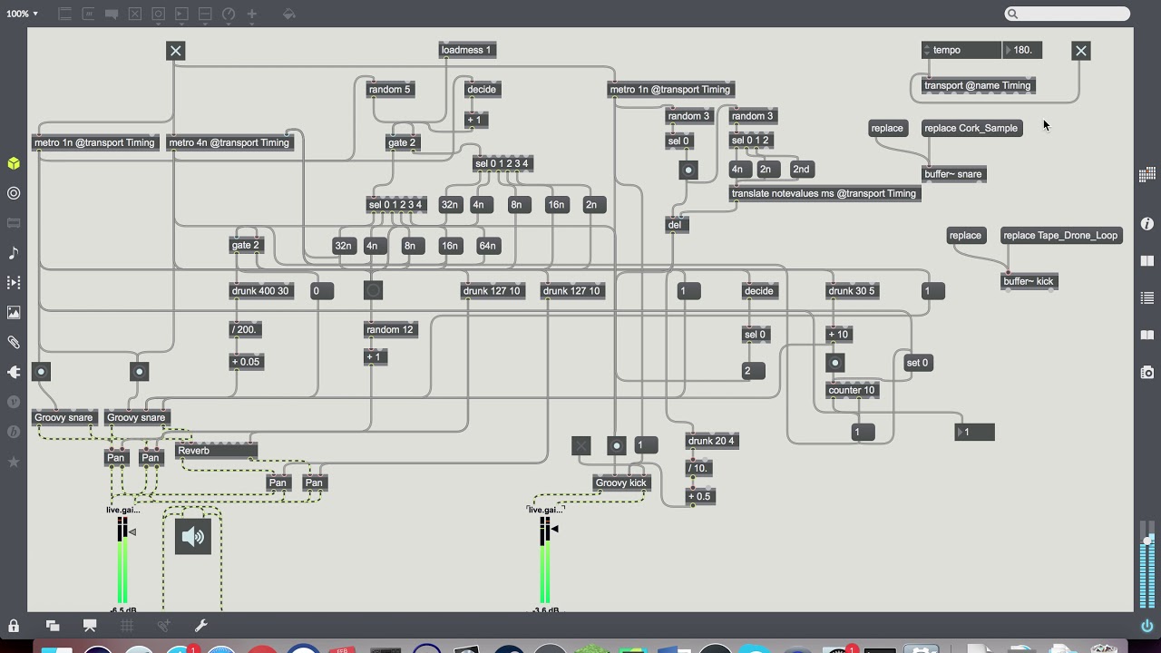Open the Inspector info panel
Image resolution: width=1161 pixels, height=653 pixels.
(1147, 223)
